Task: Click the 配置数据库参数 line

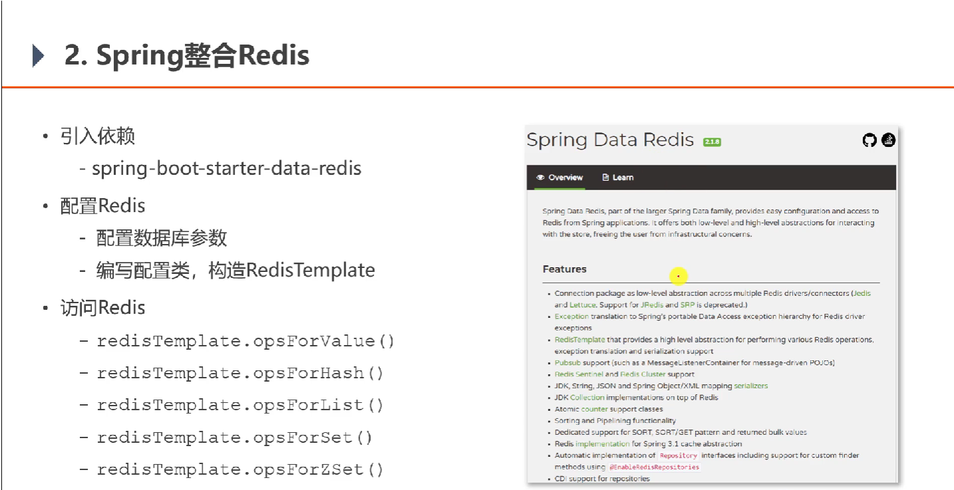Action: (x=162, y=237)
